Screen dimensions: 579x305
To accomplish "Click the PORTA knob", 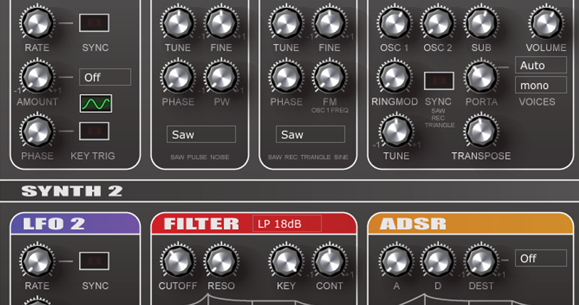I will (x=482, y=76).
